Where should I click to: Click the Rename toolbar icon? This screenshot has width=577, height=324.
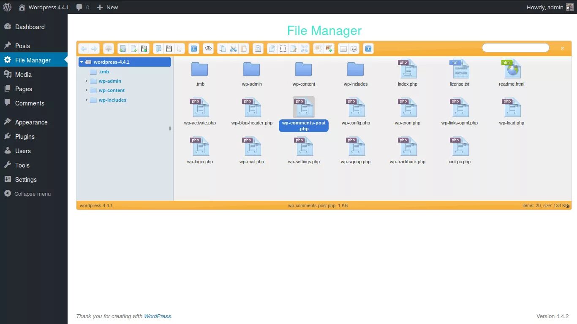pyautogui.click(x=283, y=49)
